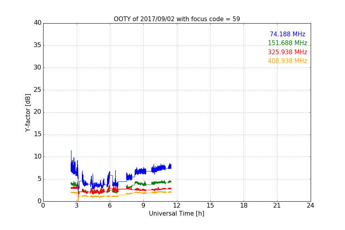Click the x-axis tick label '9'
345x230 pixels.
tap(143, 206)
